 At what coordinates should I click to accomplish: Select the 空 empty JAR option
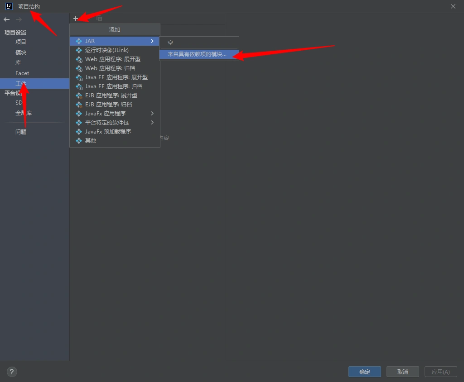point(170,43)
